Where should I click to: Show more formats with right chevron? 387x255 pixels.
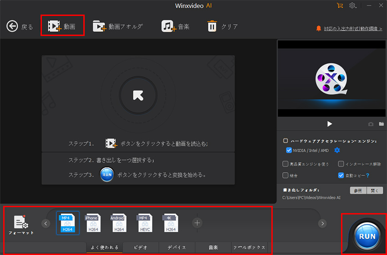point(322,224)
